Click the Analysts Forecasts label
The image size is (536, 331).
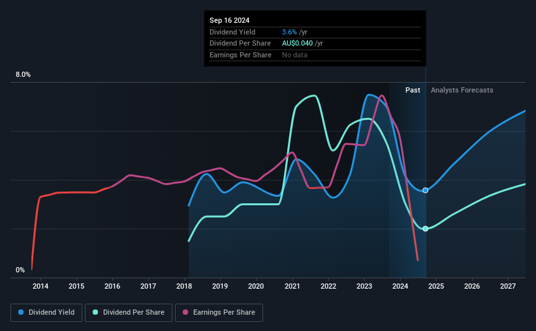pyautogui.click(x=462, y=90)
